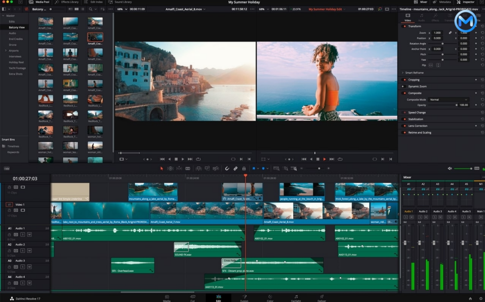Toggle Linked Selection chain icon

pyautogui.click(x=235, y=169)
